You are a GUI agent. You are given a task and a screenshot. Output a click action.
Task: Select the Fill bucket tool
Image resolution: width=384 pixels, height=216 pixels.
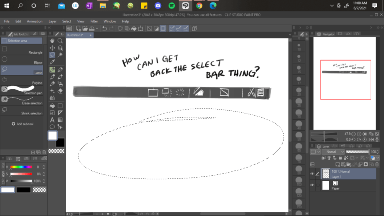[52, 106]
